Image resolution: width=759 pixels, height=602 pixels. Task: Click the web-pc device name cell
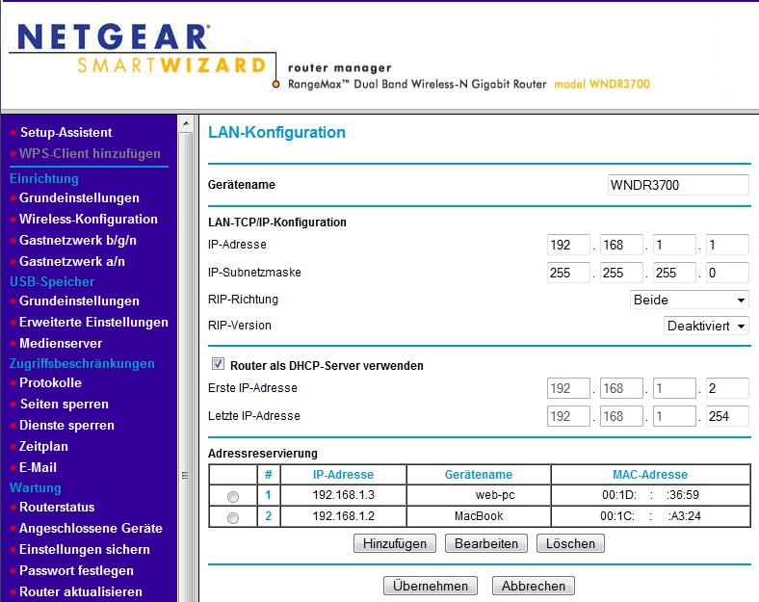(479, 495)
